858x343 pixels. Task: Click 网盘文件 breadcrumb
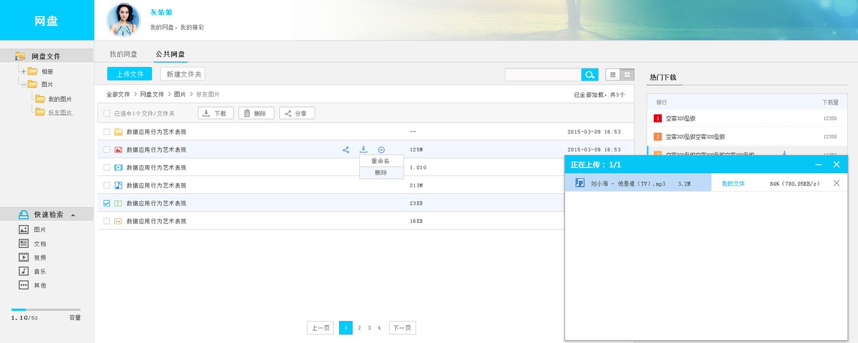152,94
